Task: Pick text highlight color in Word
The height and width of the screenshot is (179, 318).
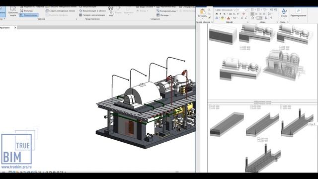Action: [223, 18]
